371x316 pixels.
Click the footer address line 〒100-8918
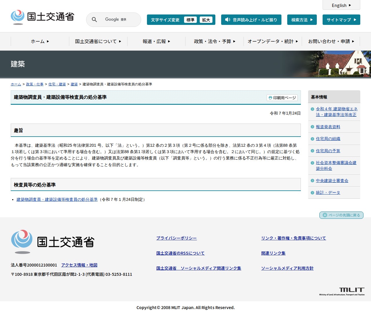[71, 274]
